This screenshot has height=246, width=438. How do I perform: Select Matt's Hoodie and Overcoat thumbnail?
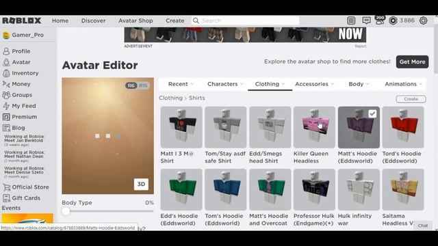(270, 189)
